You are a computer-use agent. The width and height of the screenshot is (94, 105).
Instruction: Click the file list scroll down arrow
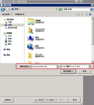coord(92,62)
